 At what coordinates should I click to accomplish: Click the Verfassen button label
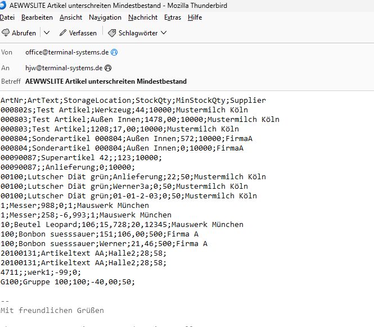point(83,33)
